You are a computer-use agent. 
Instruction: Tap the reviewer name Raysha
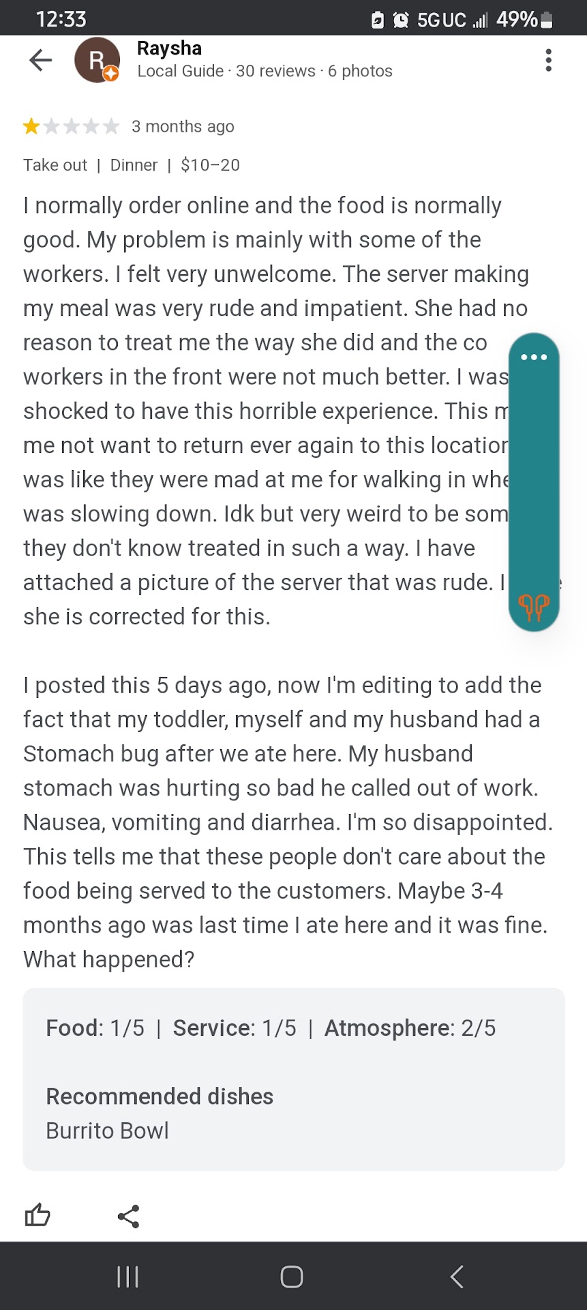pyautogui.click(x=169, y=48)
